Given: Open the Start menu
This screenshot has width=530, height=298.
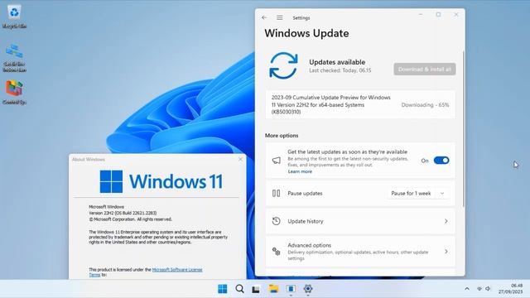Looking at the screenshot, I should point(223,289).
